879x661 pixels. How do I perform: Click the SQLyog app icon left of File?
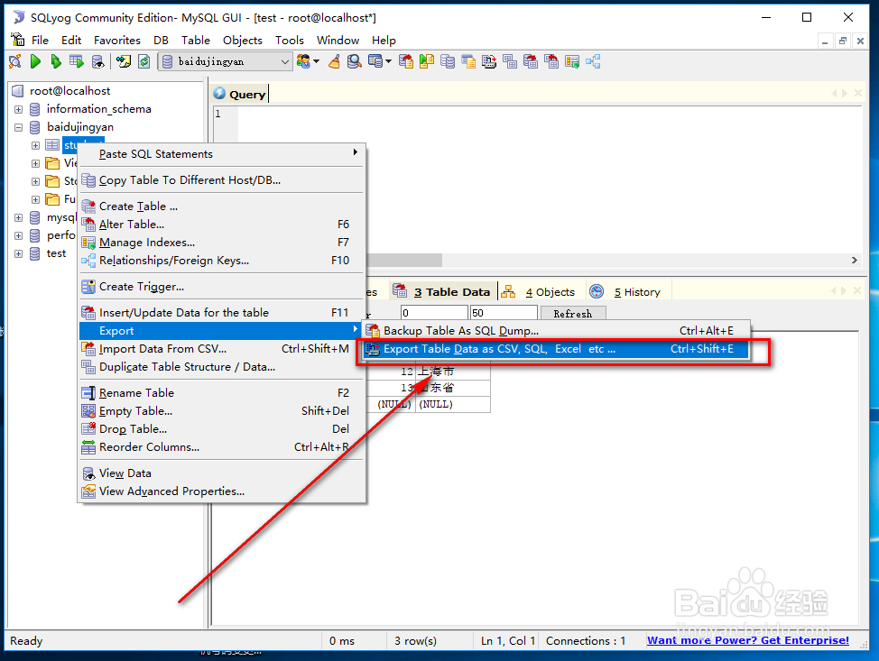pos(18,40)
